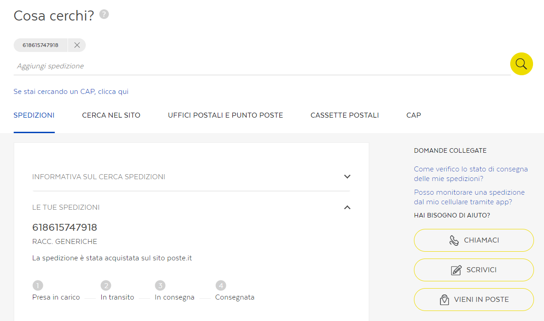This screenshot has height=321, width=544.
Task: Select the SPEDIZIONI tab
Action: coord(34,115)
